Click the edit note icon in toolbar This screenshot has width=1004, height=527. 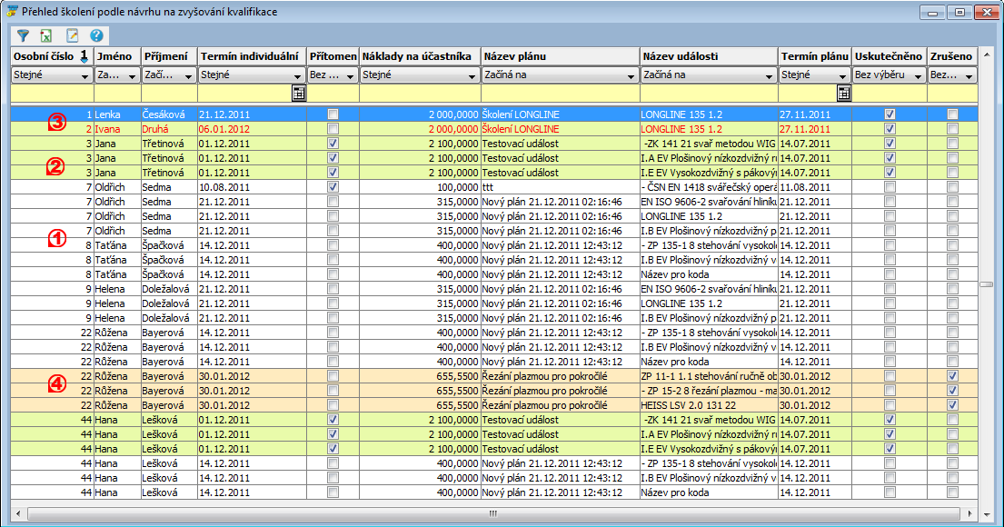pos(72,36)
